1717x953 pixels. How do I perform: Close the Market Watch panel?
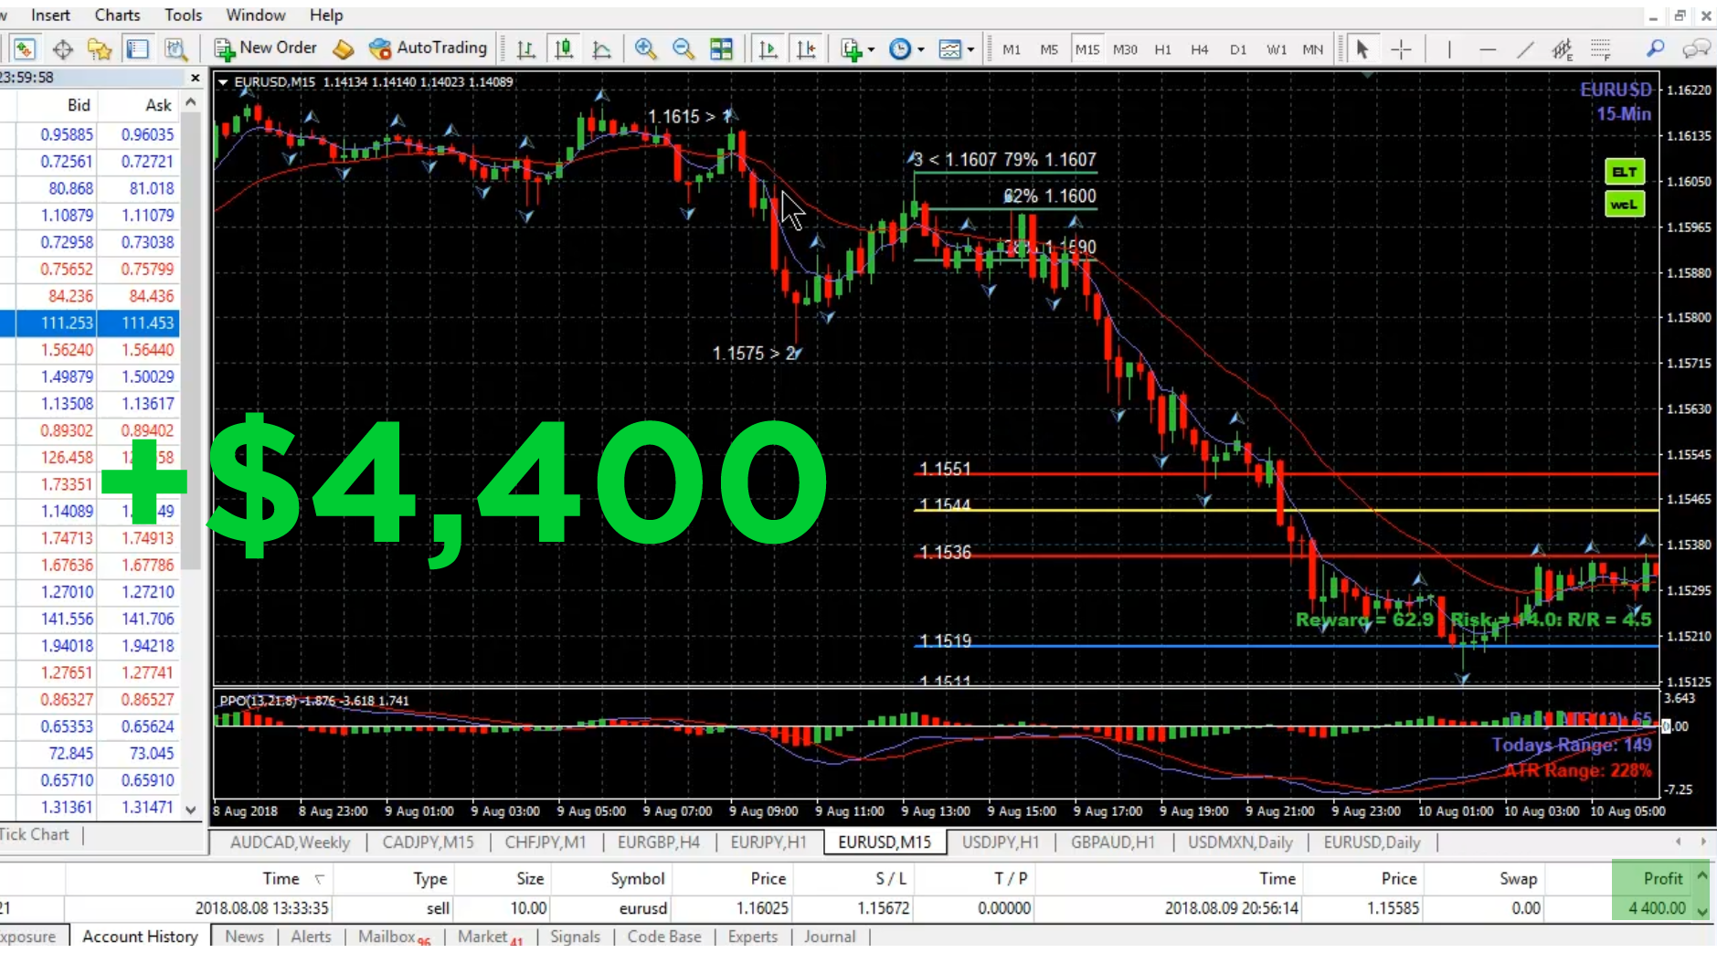[195, 78]
